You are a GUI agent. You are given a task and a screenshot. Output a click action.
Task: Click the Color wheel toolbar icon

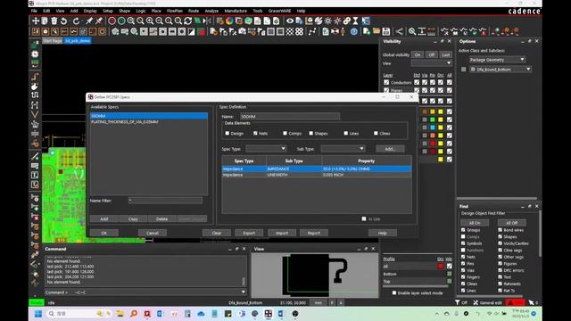[x=229, y=21]
